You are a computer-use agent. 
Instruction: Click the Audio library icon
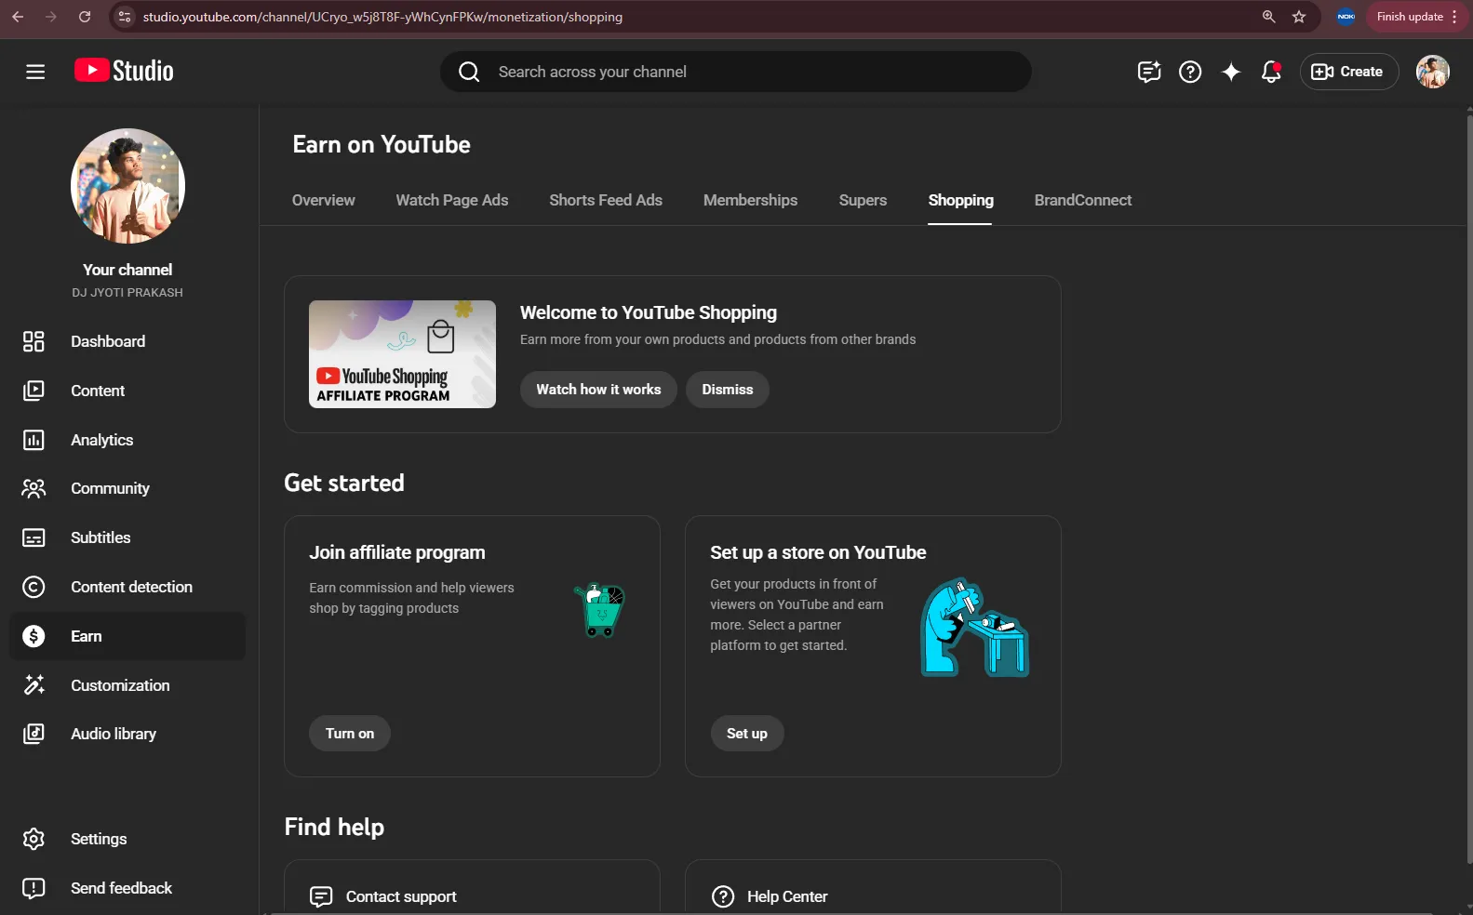point(33,734)
